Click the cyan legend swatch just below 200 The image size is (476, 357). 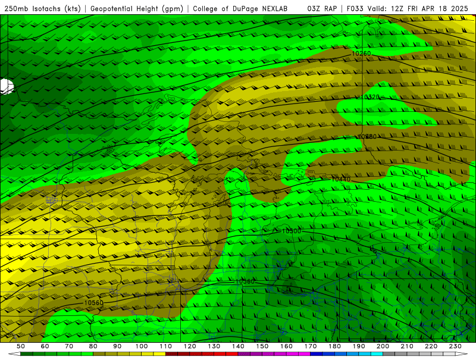[x=377, y=353]
